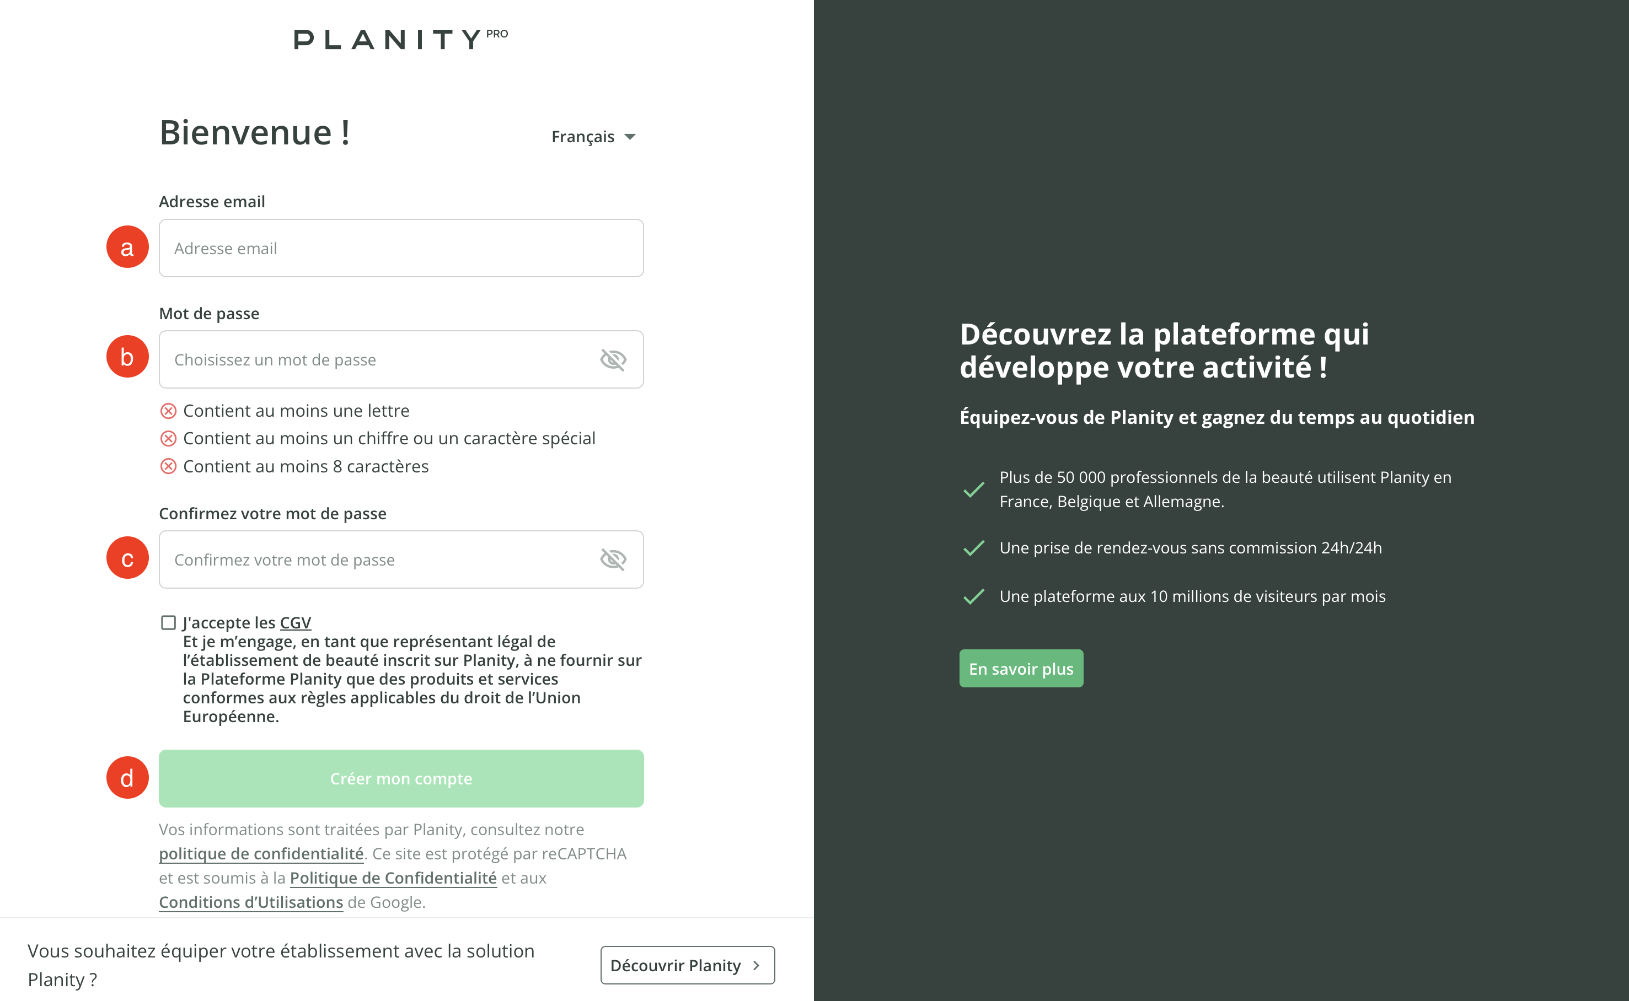
Task: Click the En savoir plus button
Action: [1020, 669]
